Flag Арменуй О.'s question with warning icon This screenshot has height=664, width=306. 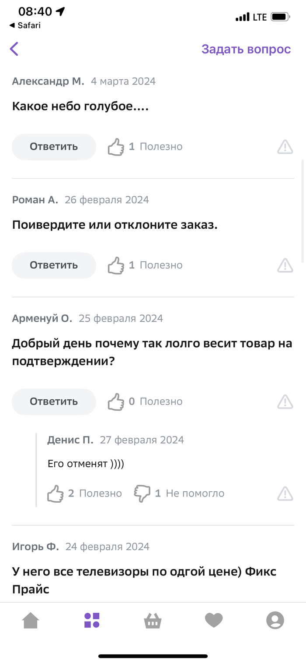285,401
